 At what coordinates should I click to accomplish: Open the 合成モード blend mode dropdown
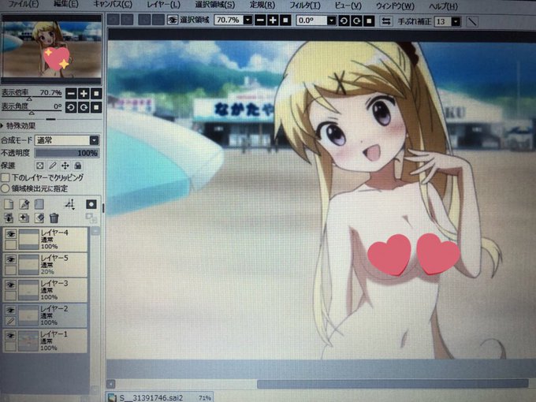pos(67,140)
